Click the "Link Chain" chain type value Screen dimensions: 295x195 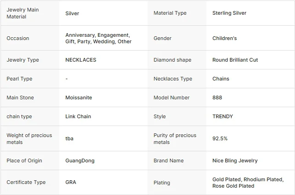(x=78, y=117)
